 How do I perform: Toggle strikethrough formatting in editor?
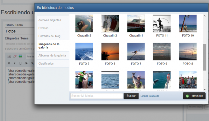pyautogui.click(x=26, y=63)
